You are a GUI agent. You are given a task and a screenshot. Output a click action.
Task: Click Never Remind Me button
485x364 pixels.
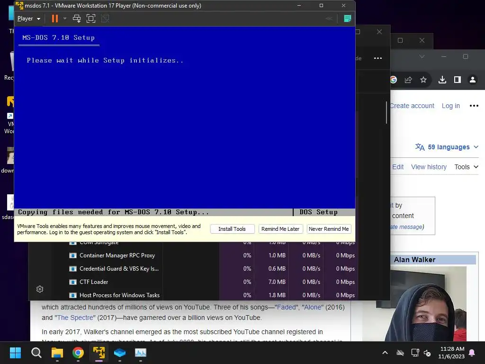329,229
